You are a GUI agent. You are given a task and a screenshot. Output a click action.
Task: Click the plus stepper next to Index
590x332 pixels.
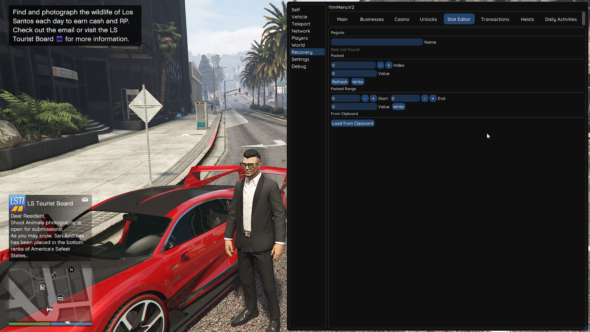point(388,65)
